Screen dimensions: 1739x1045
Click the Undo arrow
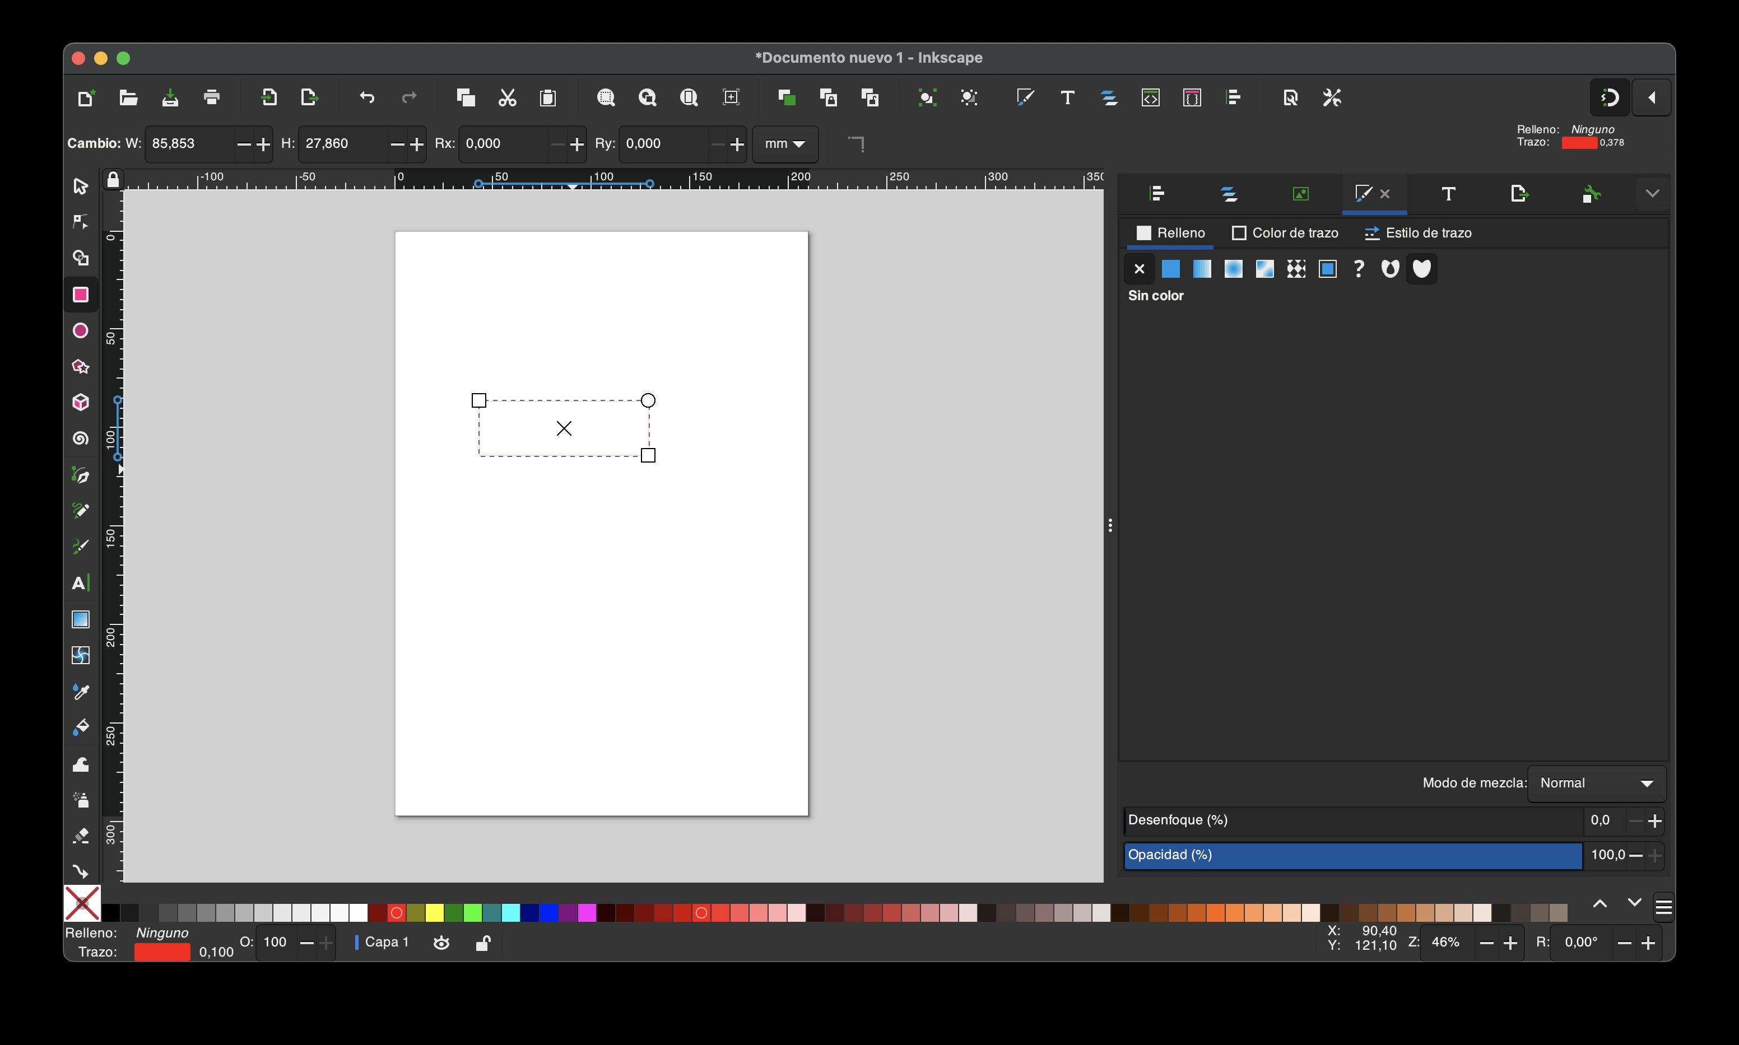tap(367, 98)
